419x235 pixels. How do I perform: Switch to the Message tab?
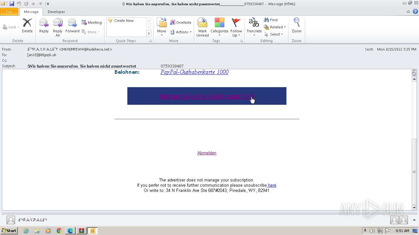[x=31, y=12]
